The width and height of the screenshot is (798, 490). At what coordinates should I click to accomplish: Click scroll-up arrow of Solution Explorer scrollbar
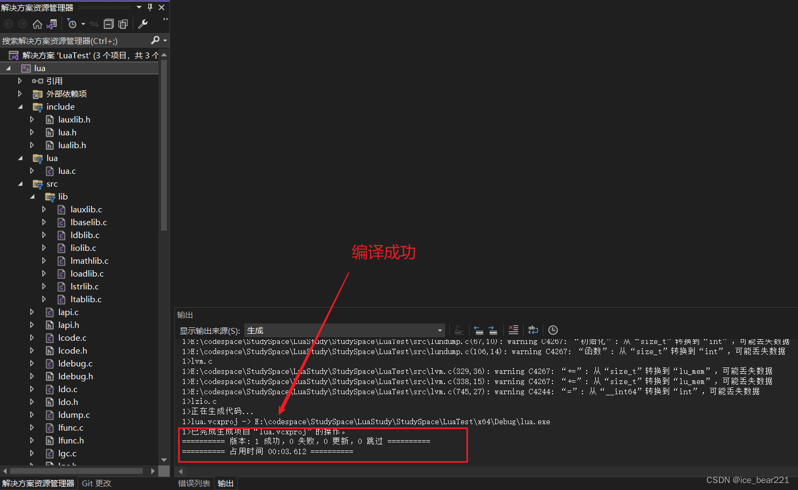pyautogui.click(x=164, y=55)
